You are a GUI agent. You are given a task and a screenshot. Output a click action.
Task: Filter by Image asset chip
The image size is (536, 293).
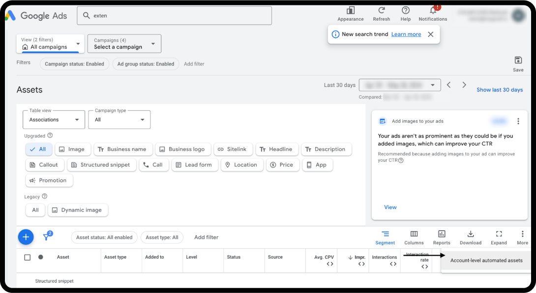73,149
